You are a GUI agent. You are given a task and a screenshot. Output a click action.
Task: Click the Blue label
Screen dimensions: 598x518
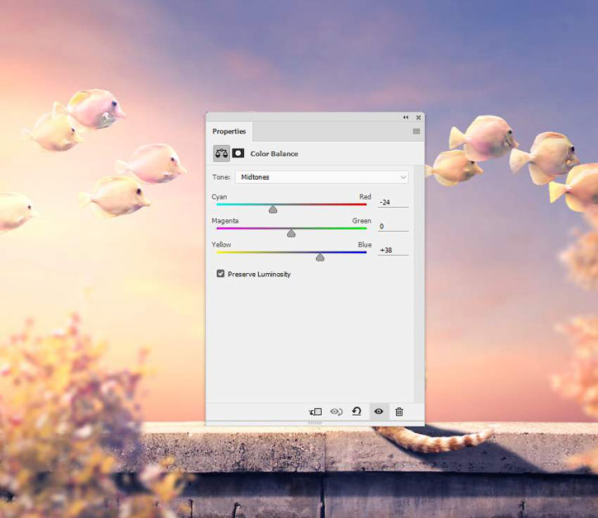click(365, 244)
